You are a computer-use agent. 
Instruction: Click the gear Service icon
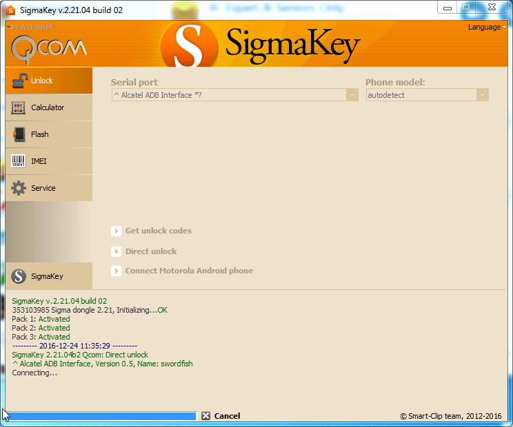pos(19,188)
